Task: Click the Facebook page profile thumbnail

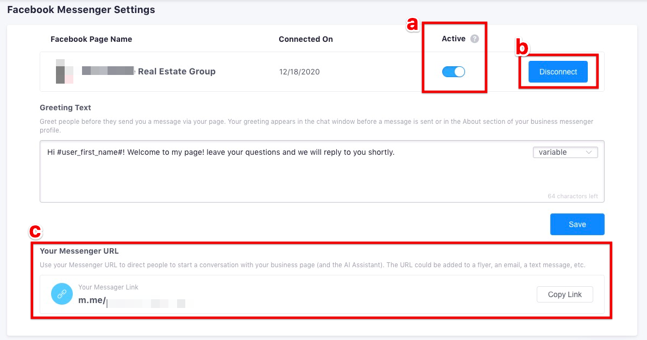Action: click(64, 71)
